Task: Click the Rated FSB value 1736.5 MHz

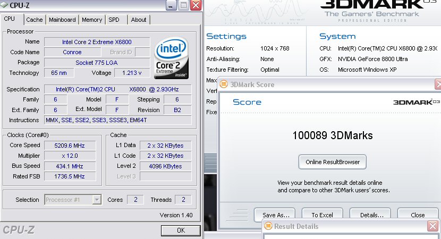Action: (70, 176)
